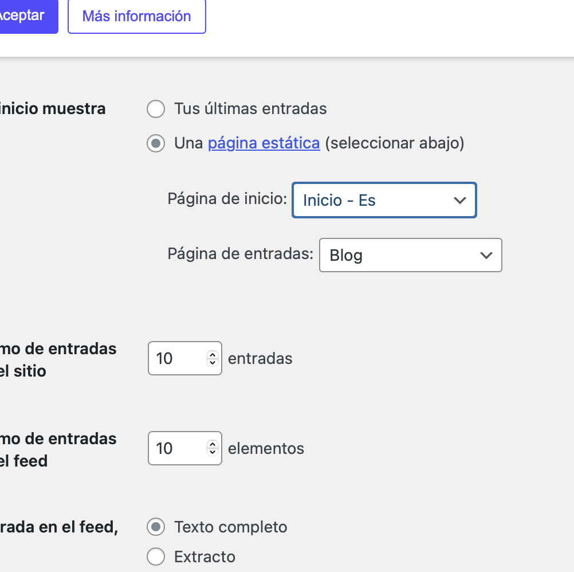Screen dimensions: 574x572
Task: Focus the number field before 'elementos'
Action: click(x=175, y=448)
